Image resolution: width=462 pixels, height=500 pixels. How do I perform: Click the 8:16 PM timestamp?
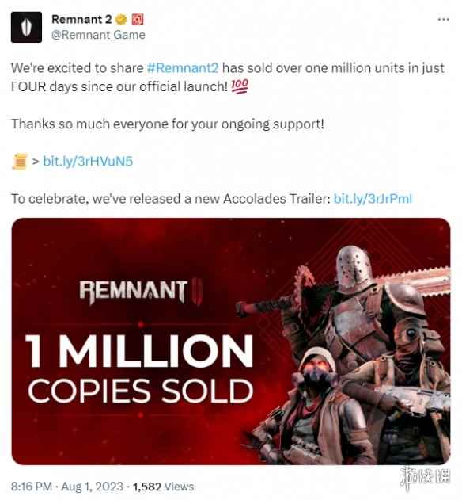pyautogui.click(x=32, y=487)
